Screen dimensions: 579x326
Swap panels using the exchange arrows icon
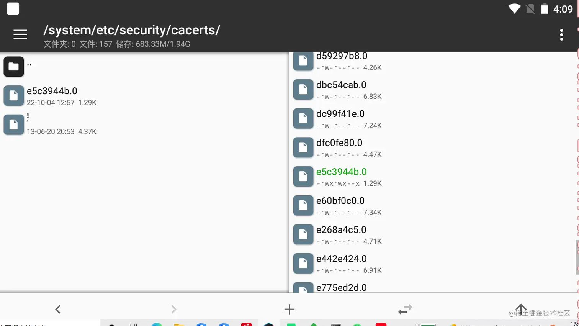405,309
